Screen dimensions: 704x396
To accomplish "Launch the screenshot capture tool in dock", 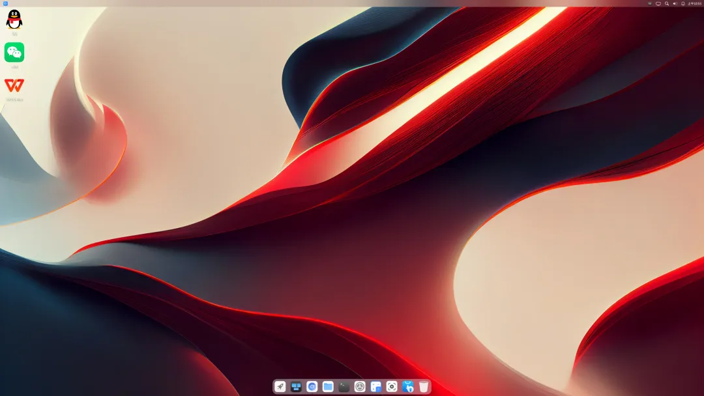I will [392, 387].
